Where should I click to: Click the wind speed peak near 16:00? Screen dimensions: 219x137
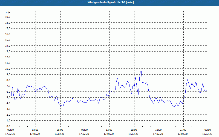[x=141, y=70]
